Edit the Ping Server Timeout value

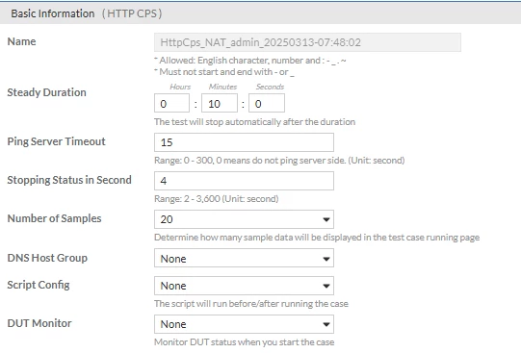click(x=244, y=142)
